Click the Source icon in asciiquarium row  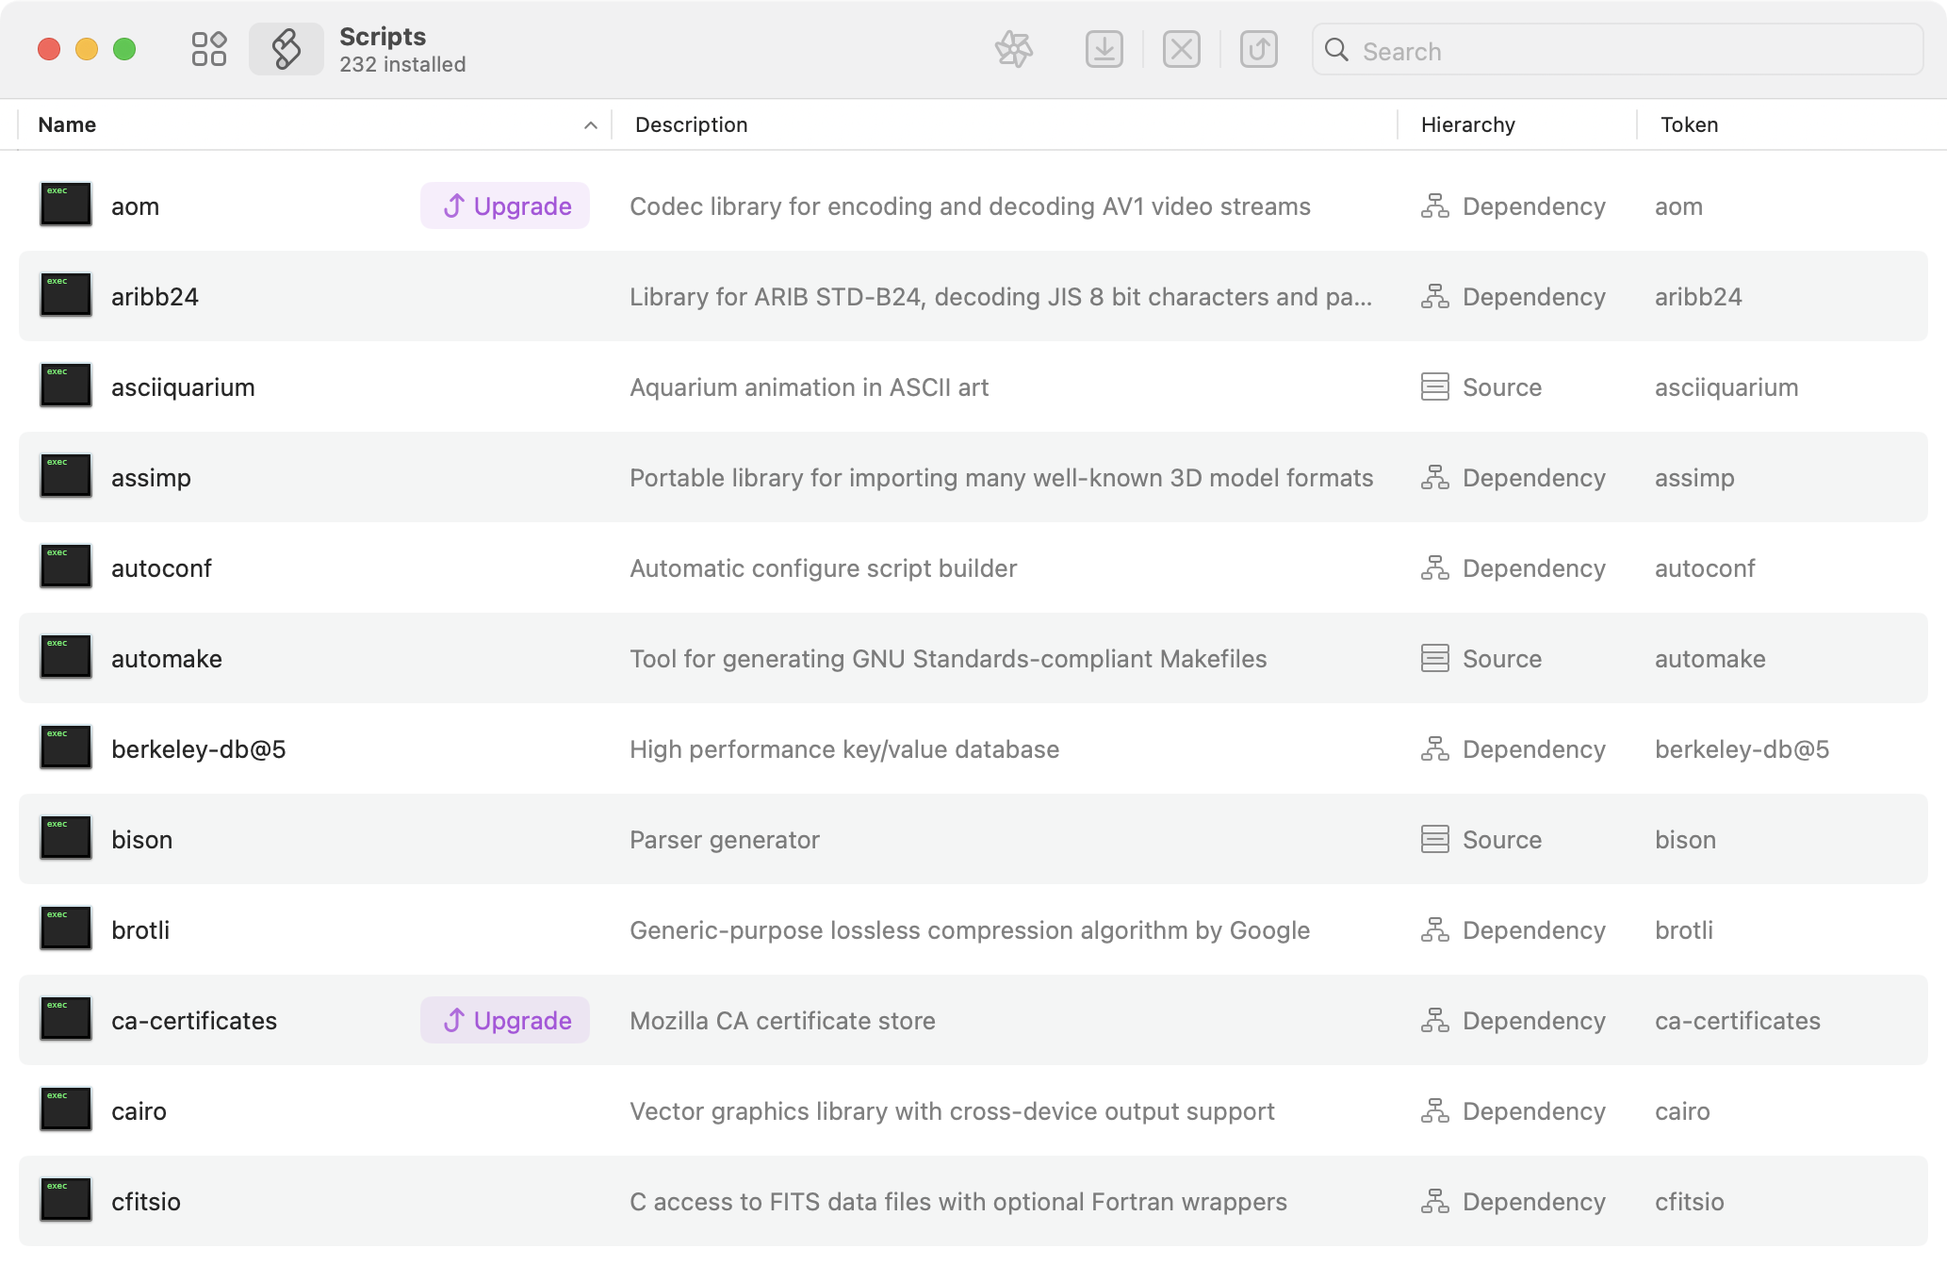click(1434, 386)
